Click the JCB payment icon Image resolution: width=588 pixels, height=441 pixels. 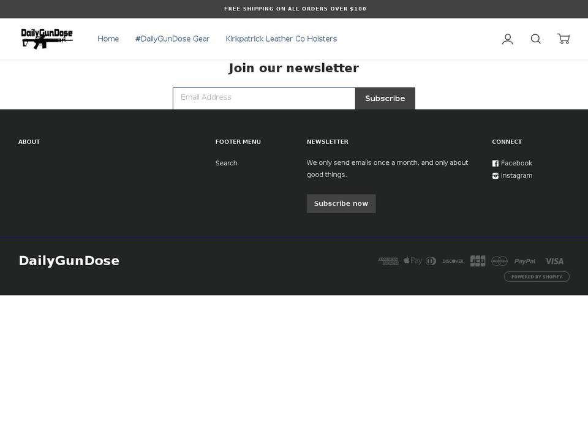478,261
